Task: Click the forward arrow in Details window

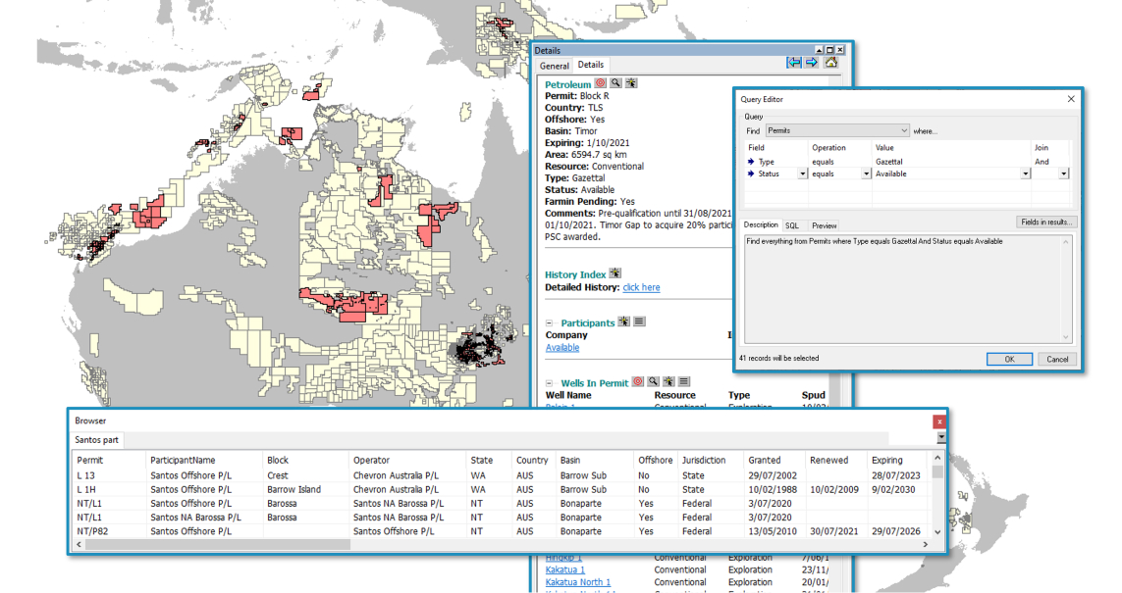Action: tap(812, 63)
